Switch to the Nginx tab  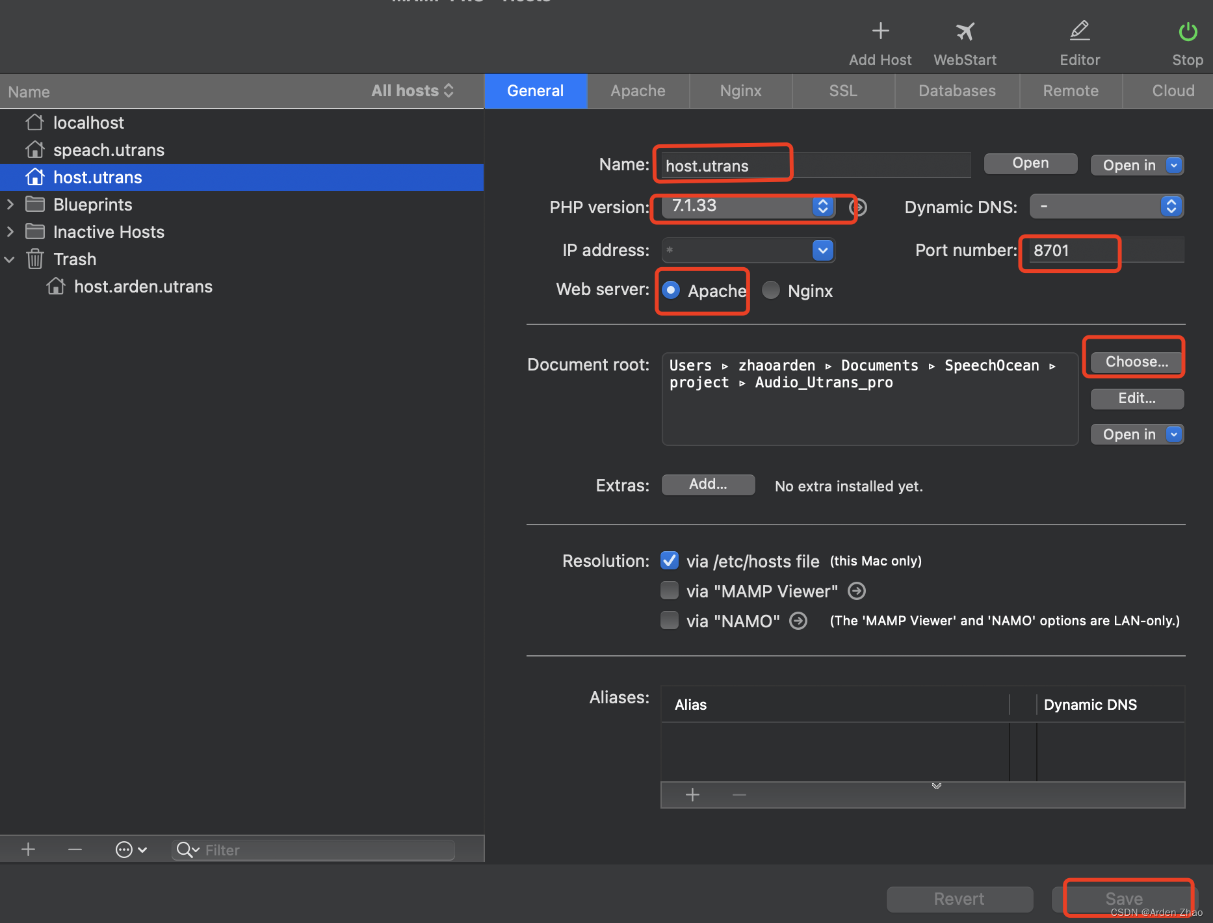740,91
